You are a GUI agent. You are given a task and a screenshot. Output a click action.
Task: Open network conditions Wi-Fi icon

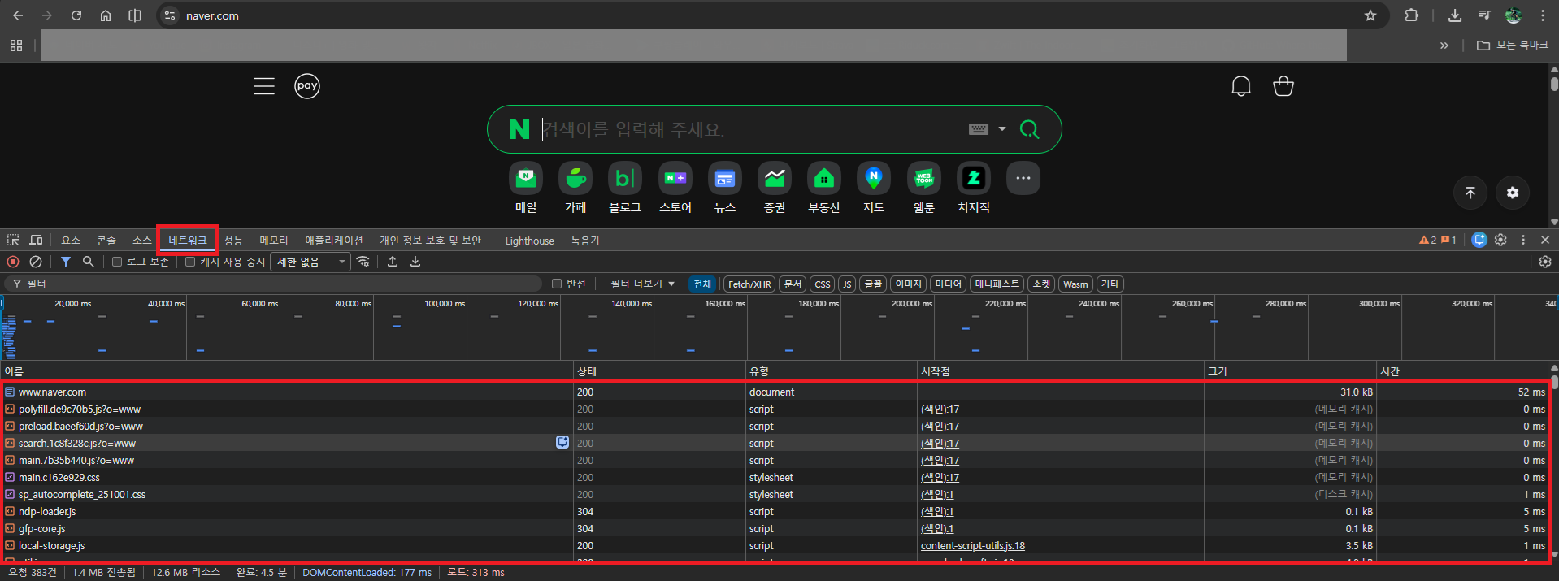pyautogui.click(x=363, y=262)
